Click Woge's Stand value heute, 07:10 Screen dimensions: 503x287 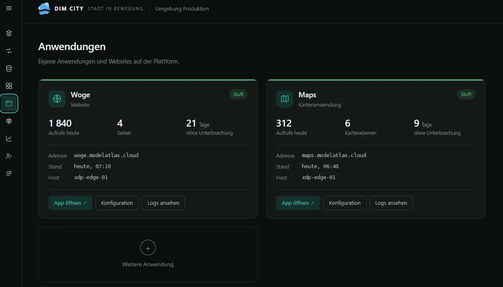coord(92,167)
